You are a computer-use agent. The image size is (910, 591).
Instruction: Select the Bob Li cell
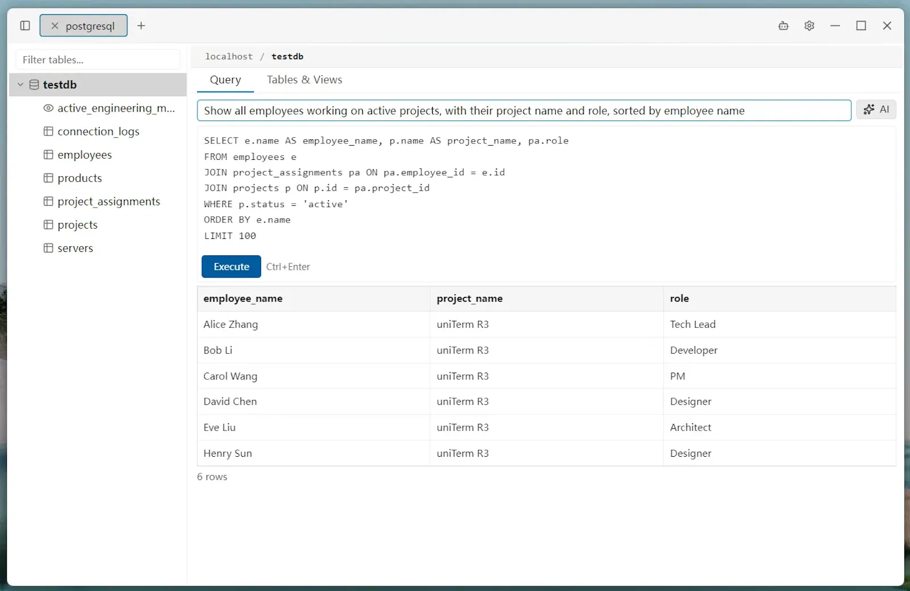(x=313, y=350)
